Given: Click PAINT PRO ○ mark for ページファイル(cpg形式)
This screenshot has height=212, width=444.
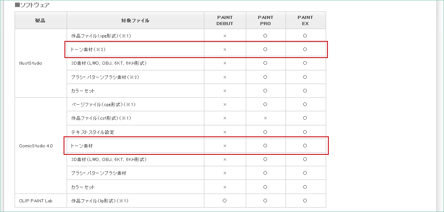Looking at the screenshot, I should coord(265,104).
